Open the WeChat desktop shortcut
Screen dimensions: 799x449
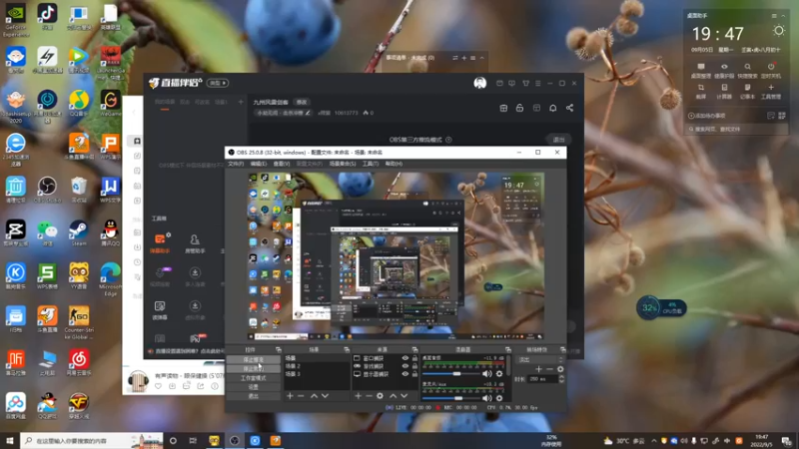[47, 233]
